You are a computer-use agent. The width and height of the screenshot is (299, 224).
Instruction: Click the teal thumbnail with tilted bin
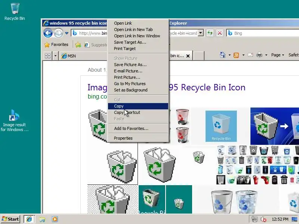tap(152, 199)
